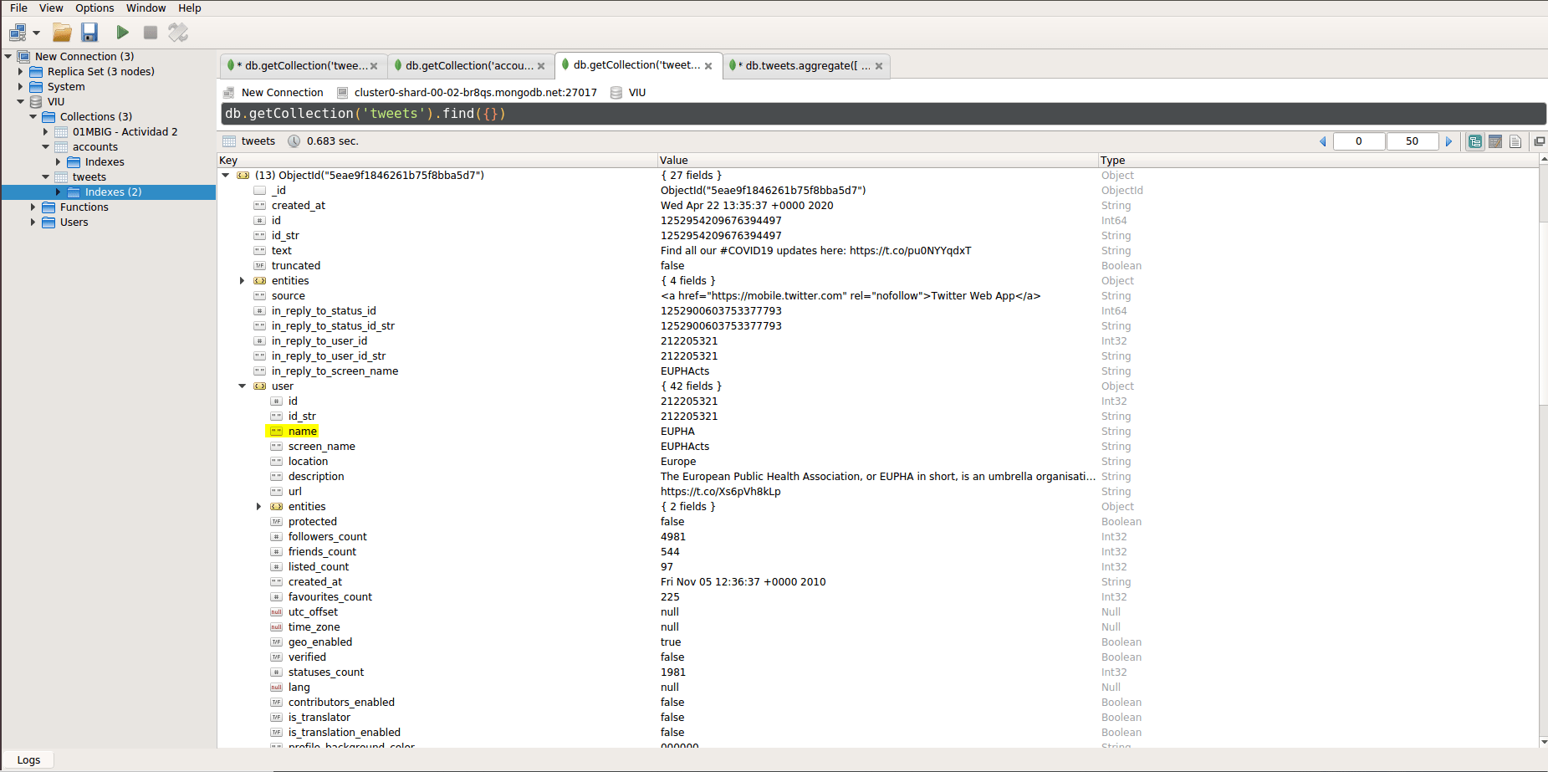1548x772 pixels.
Task: Switch results to table view mode
Action: click(1495, 141)
